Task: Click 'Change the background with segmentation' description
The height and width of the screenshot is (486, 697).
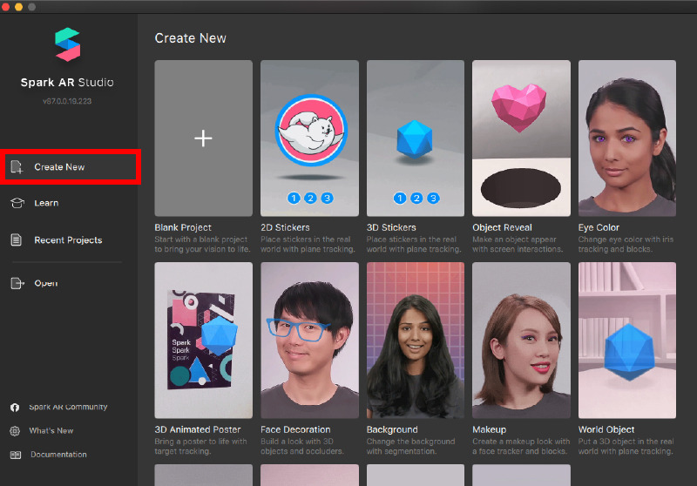Action: (x=410, y=447)
